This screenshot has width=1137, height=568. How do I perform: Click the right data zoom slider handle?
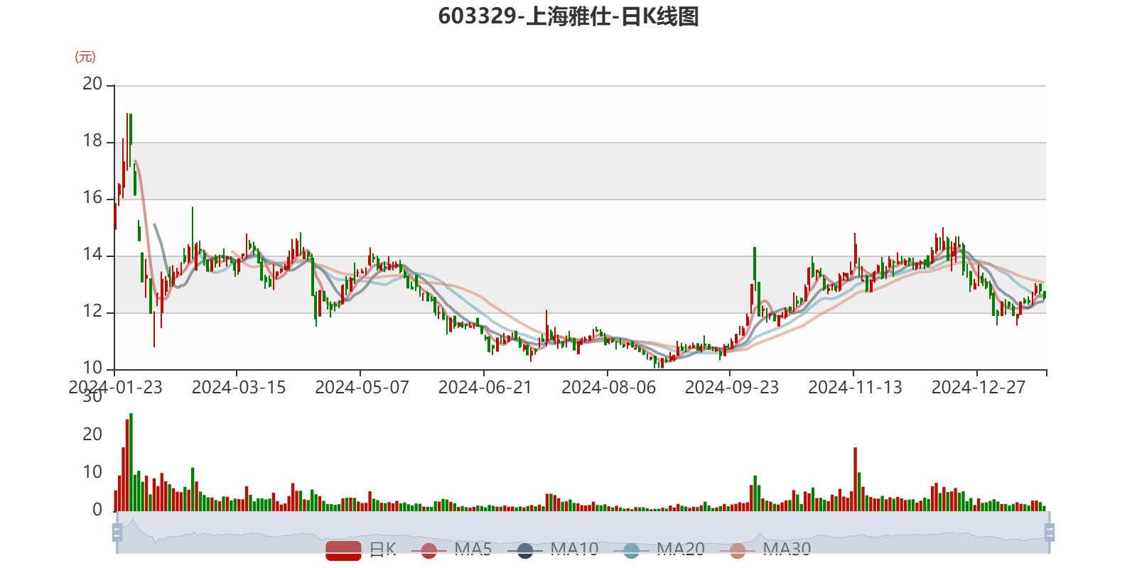coord(1050,532)
